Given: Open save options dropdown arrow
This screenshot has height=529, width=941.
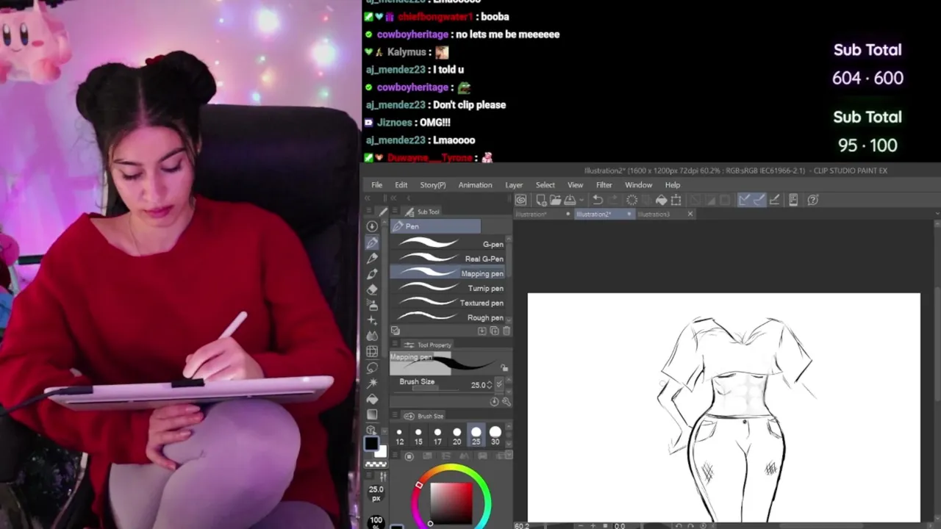Looking at the screenshot, I should [581, 200].
